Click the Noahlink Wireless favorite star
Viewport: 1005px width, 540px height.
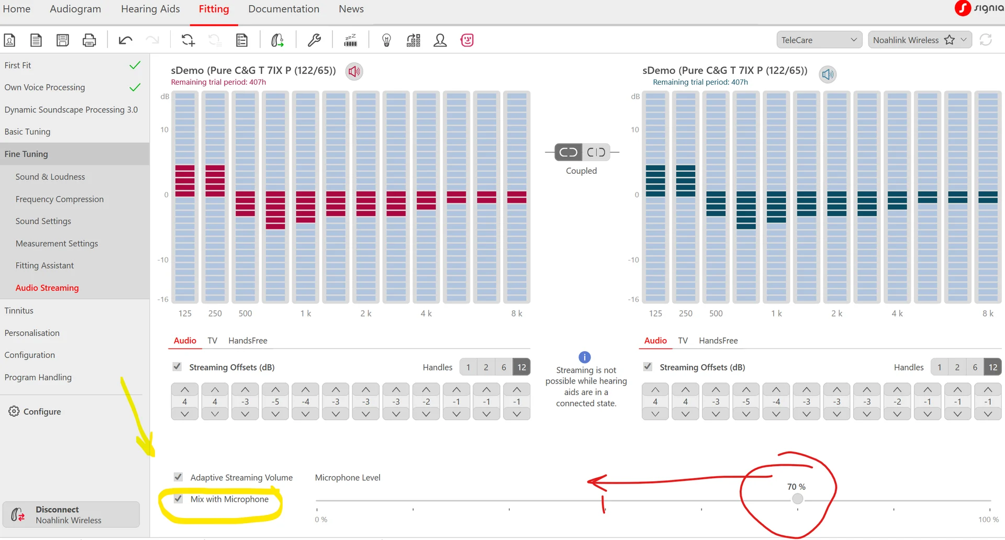point(950,40)
